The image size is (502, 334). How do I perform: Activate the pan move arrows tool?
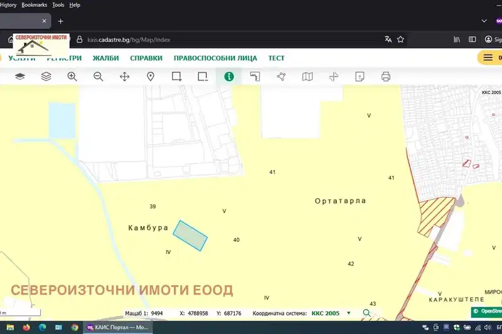point(124,76)
